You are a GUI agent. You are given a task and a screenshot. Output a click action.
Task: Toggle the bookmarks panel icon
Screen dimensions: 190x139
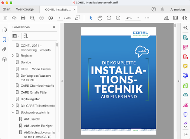[4, 40]
